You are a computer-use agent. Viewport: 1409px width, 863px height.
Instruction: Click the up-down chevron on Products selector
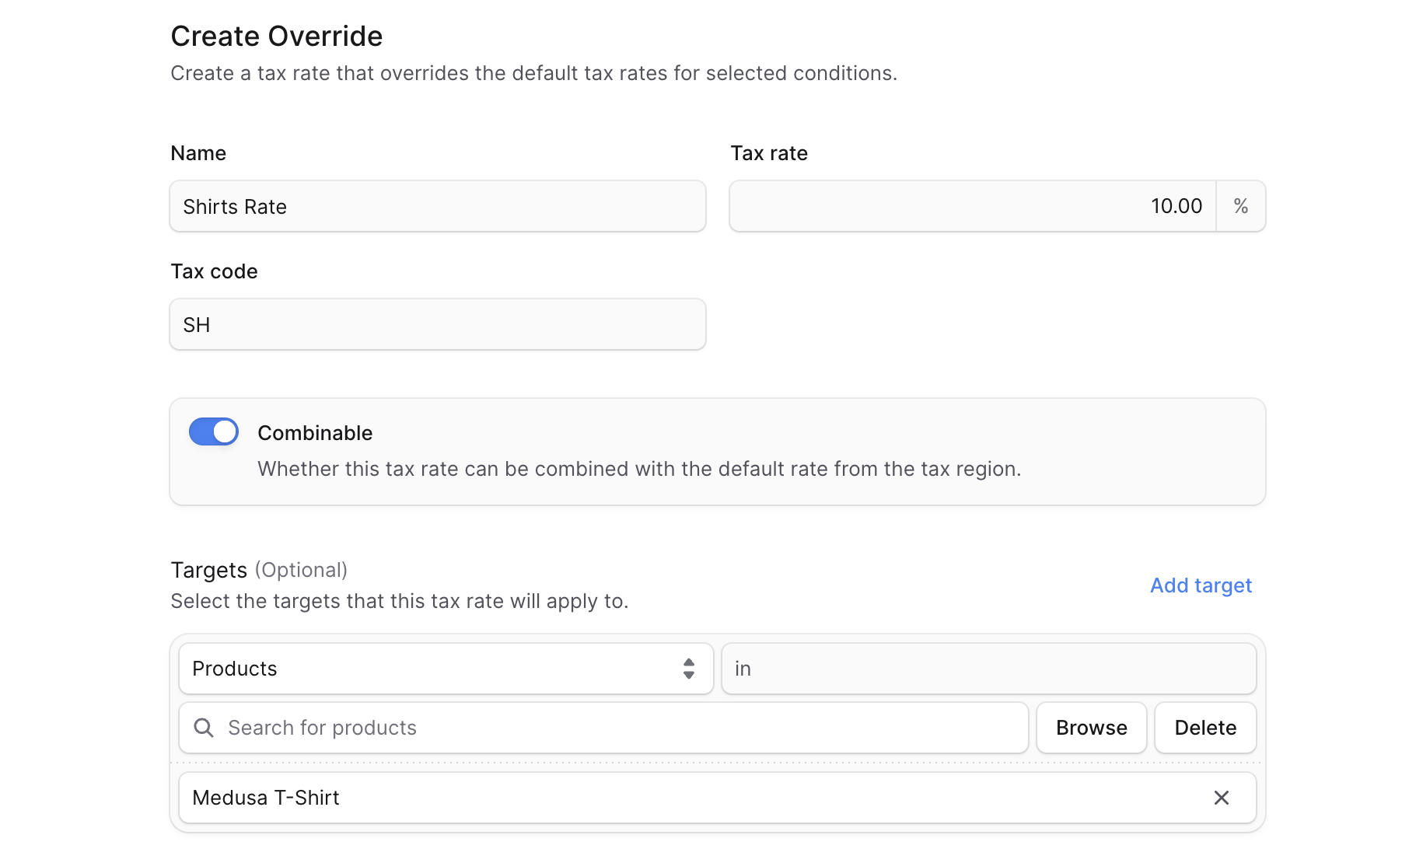tap(688, 669)
